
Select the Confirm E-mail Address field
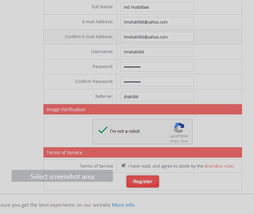[157, 37]
